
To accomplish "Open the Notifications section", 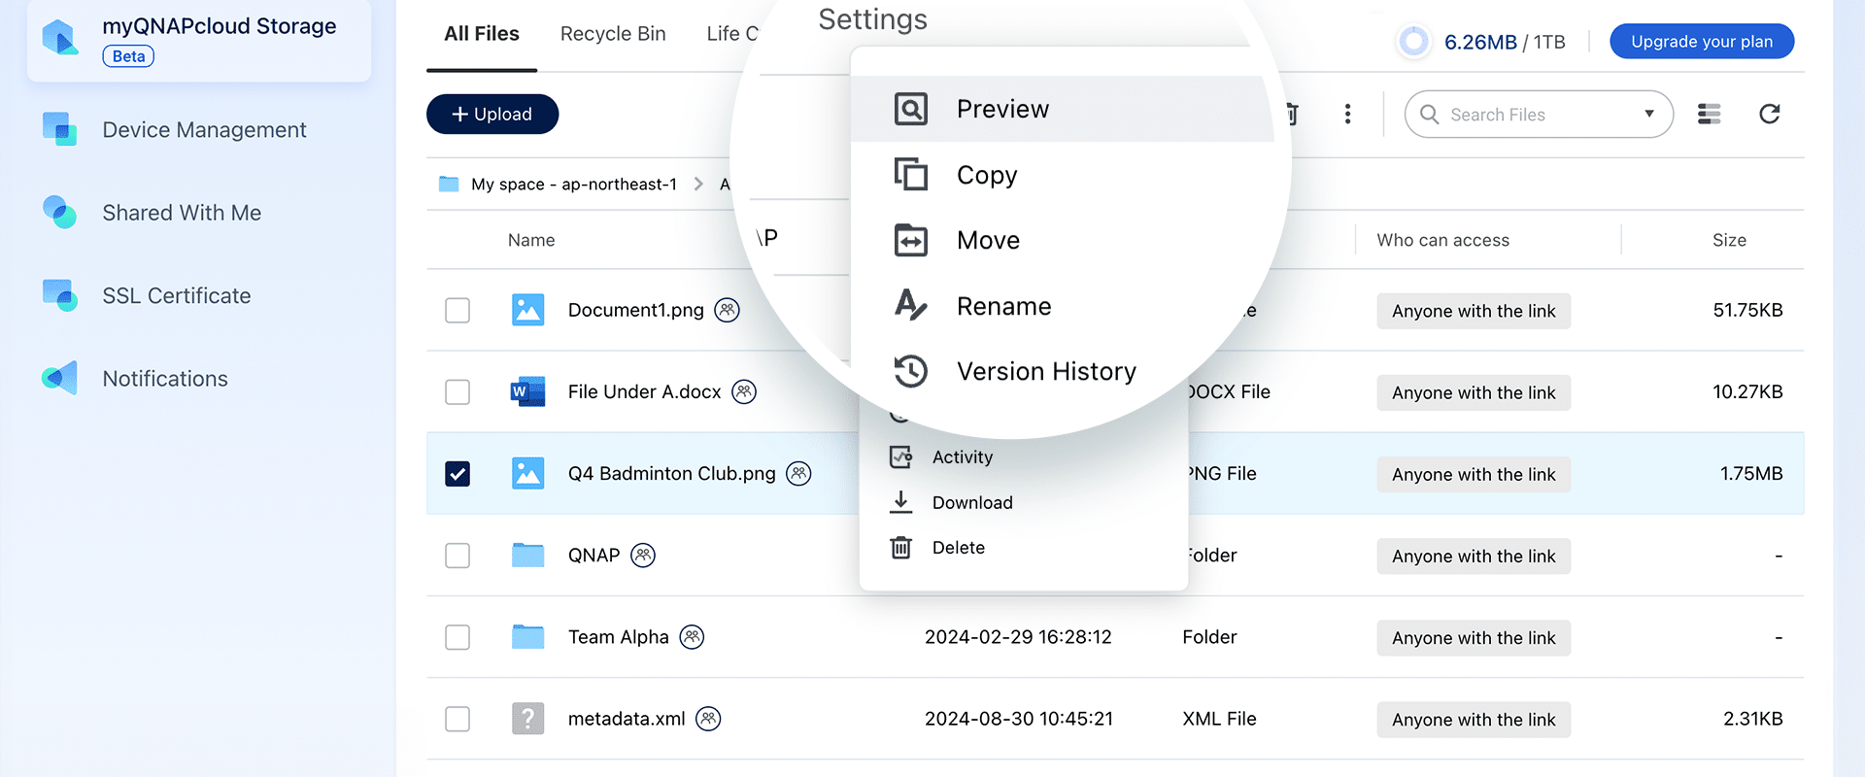I will pyautogui.click(x=135, y=378).
